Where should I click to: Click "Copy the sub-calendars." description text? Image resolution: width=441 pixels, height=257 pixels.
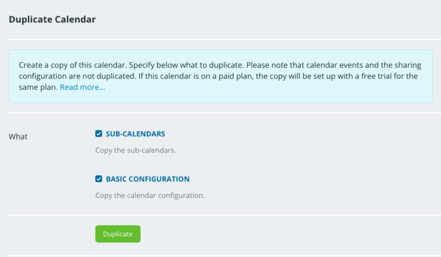(135, 151)
